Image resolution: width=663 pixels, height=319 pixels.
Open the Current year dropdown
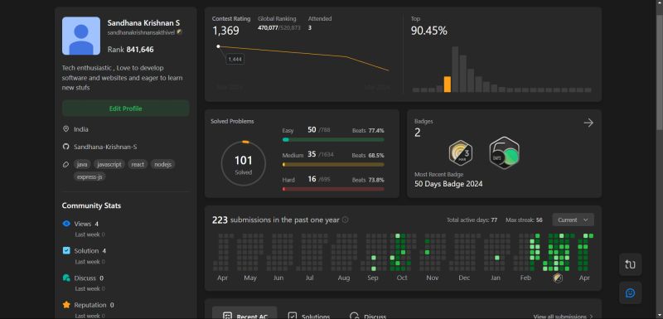[x=573, y=220]
